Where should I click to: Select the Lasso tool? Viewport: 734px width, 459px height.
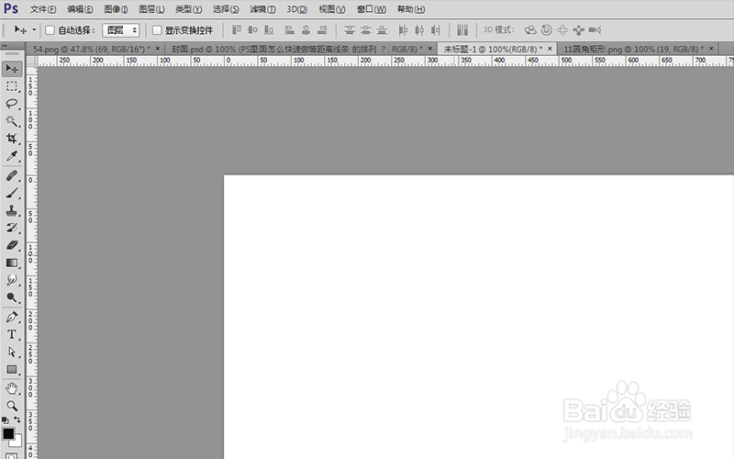(x=12, y=104)
